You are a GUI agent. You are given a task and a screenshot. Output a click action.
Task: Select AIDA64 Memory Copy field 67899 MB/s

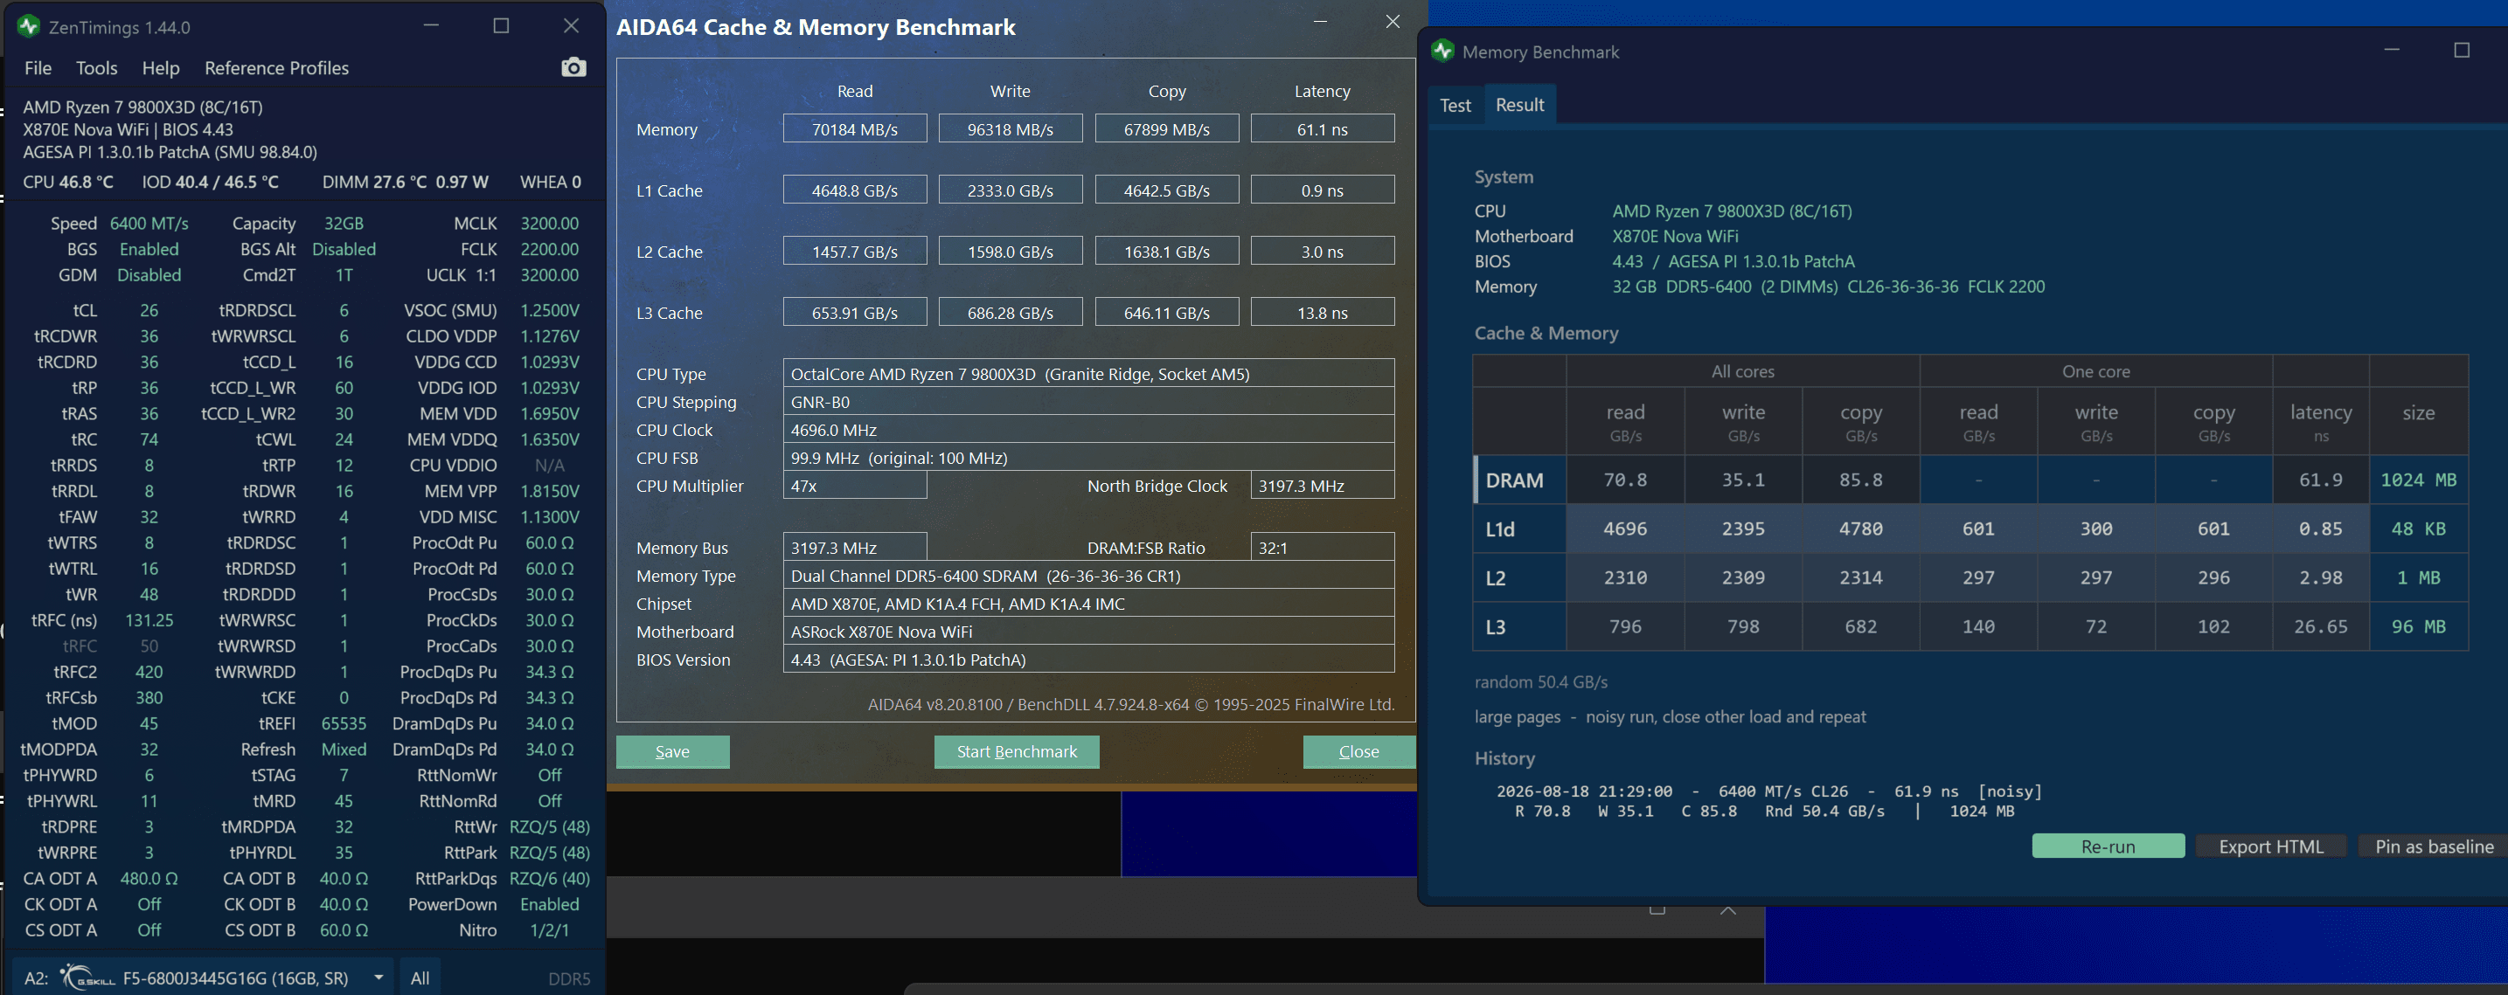tap(1166, 128)
